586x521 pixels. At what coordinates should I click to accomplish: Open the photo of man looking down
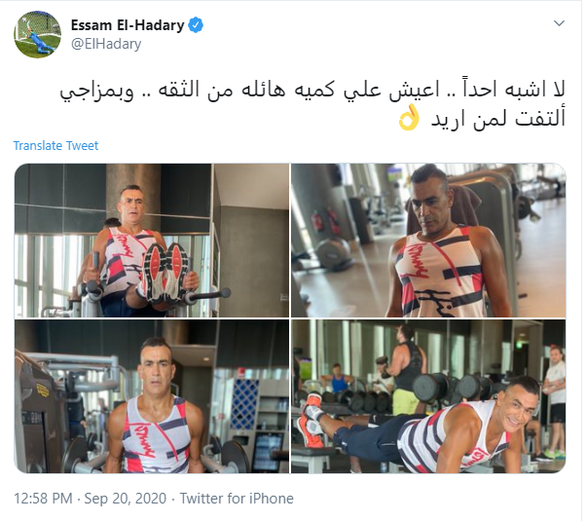click(428, 241)
